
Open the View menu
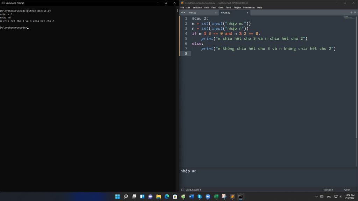point(214,8)
